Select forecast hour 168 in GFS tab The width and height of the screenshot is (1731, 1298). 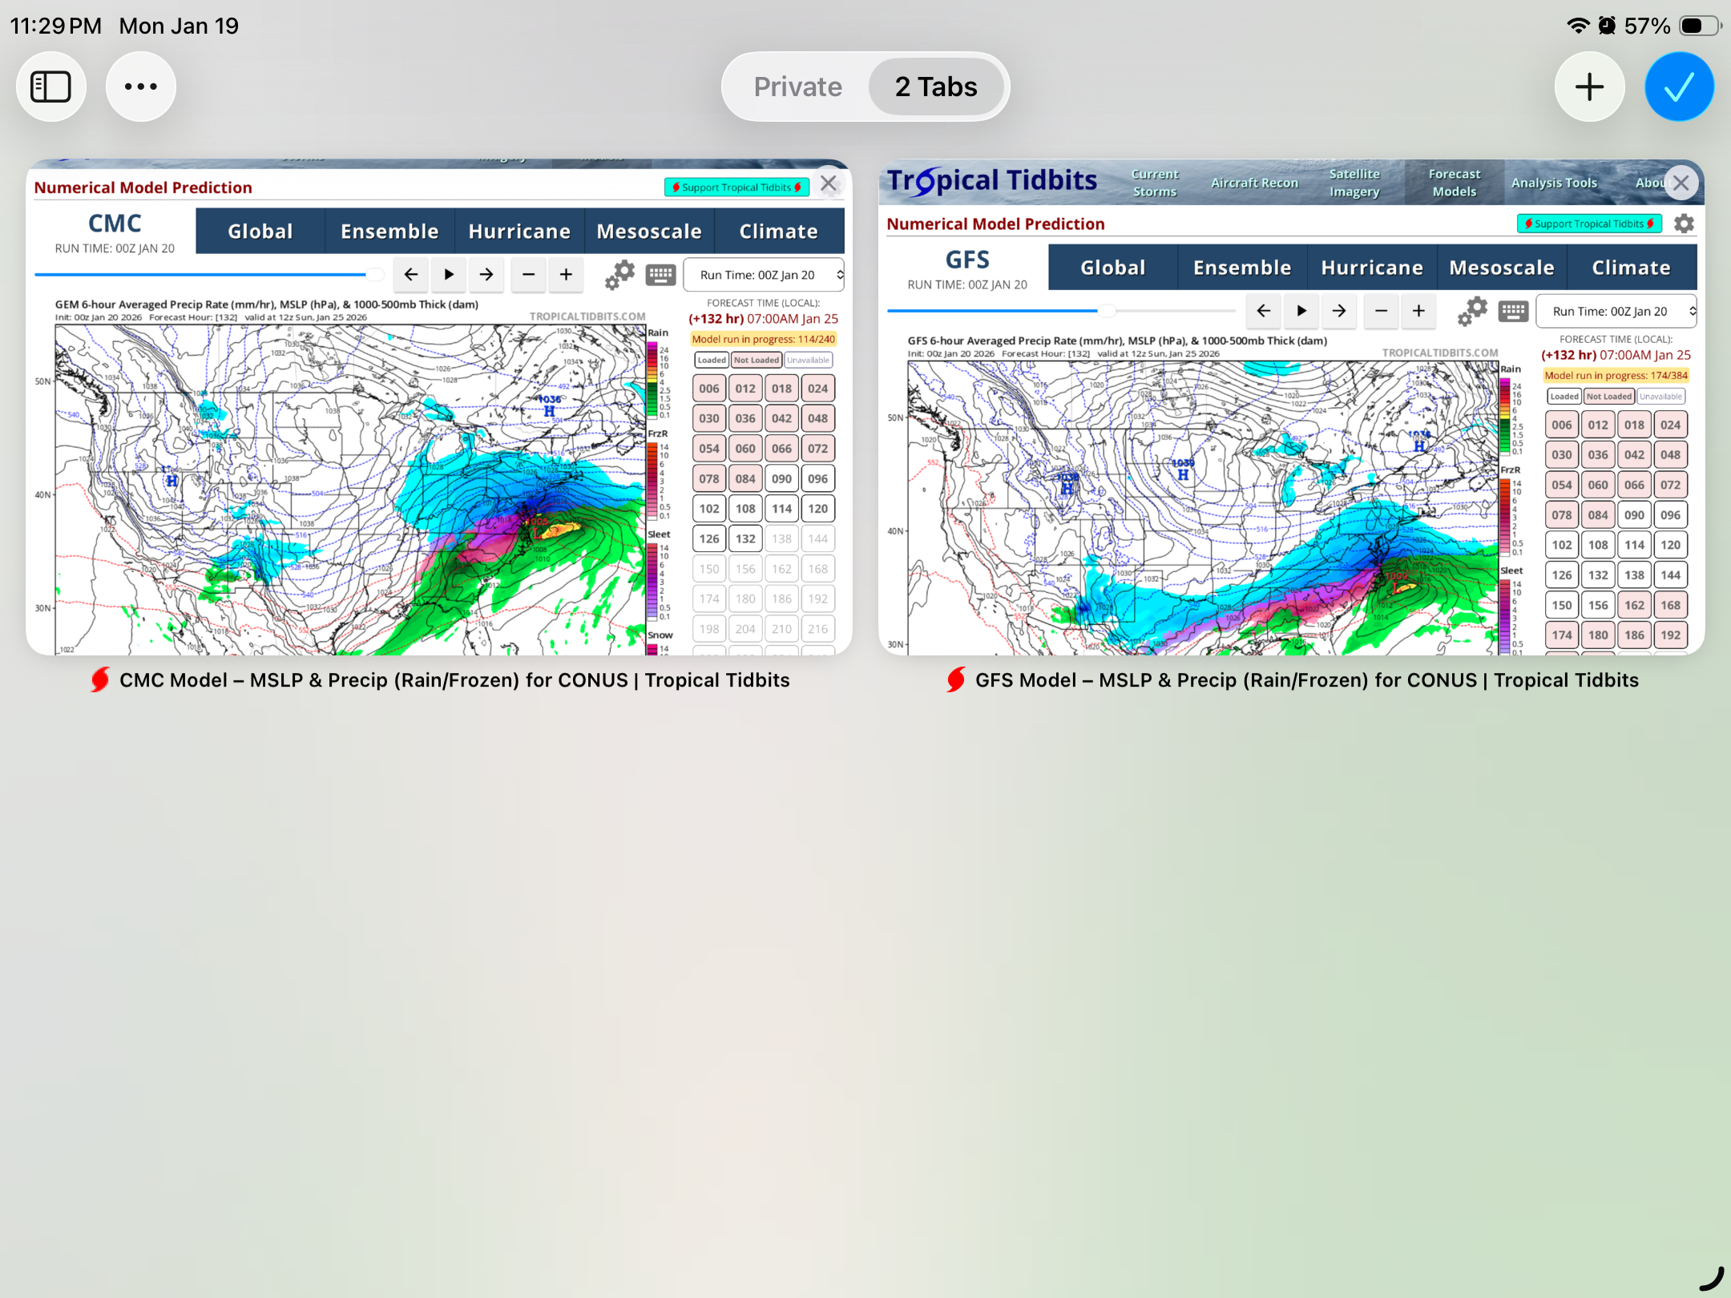(1670, 605)
